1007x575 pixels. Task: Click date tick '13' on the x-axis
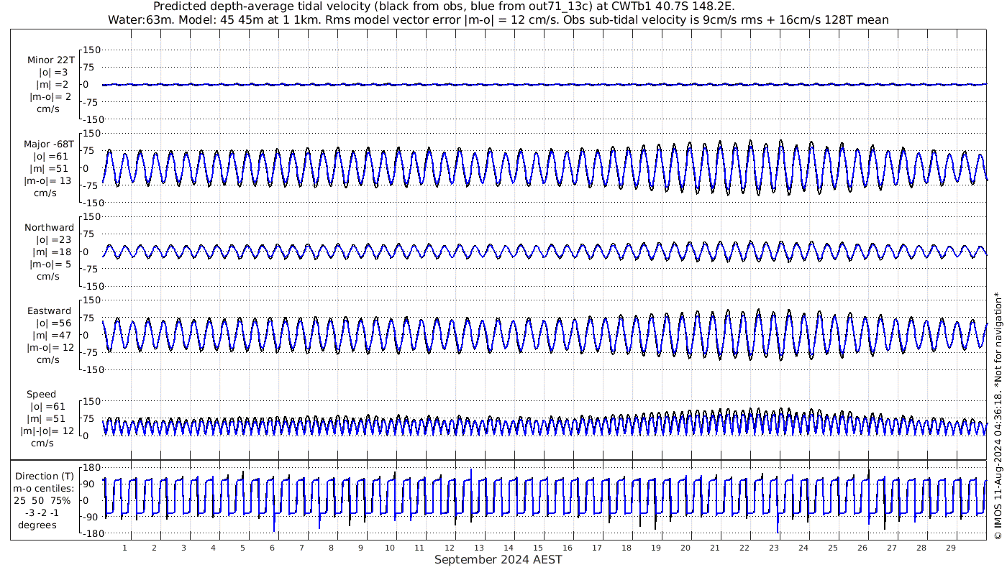[478, 548]
